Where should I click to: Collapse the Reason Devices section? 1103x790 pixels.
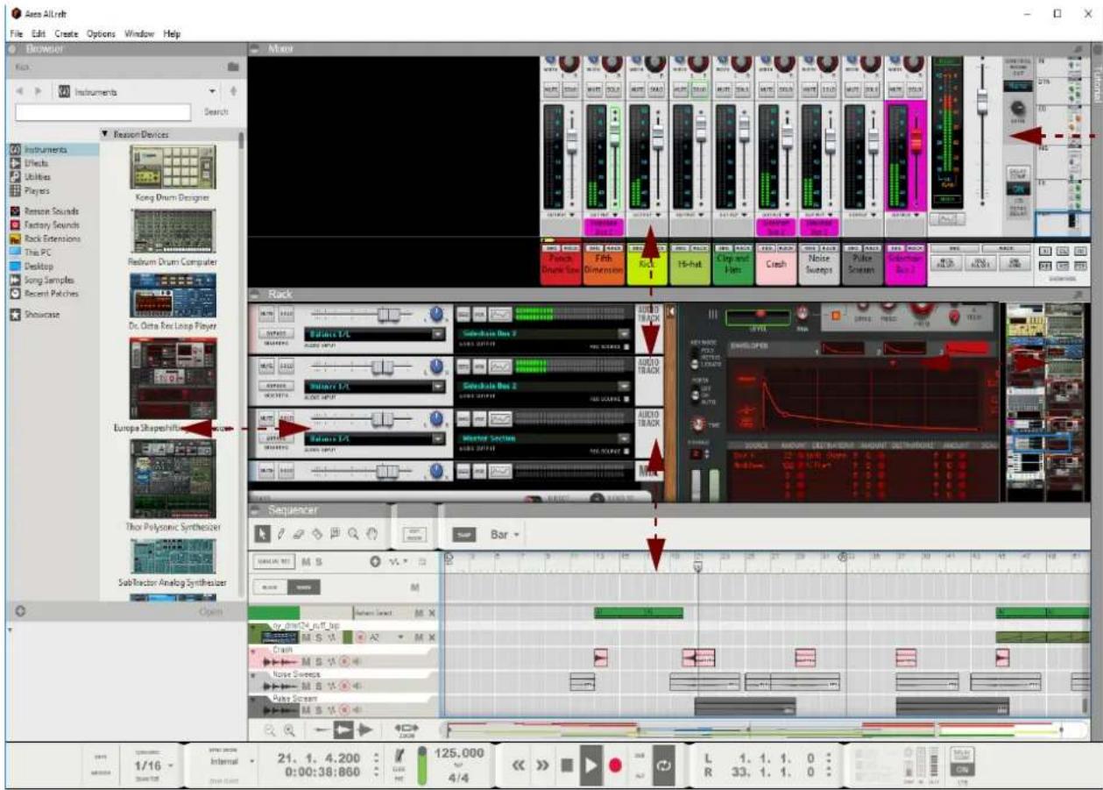pos(105,134)
